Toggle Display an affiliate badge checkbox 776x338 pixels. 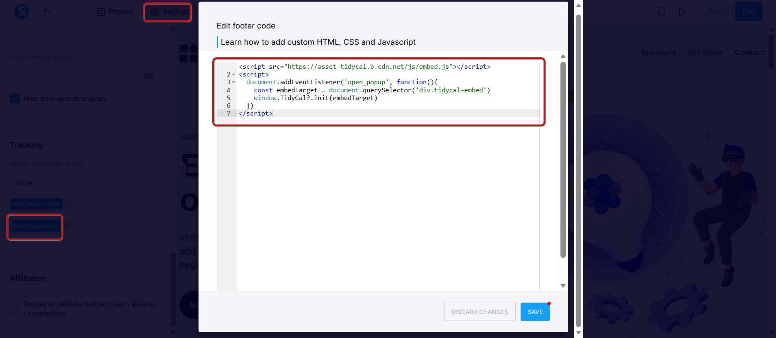pyautogui.click(x=15, y=309)
